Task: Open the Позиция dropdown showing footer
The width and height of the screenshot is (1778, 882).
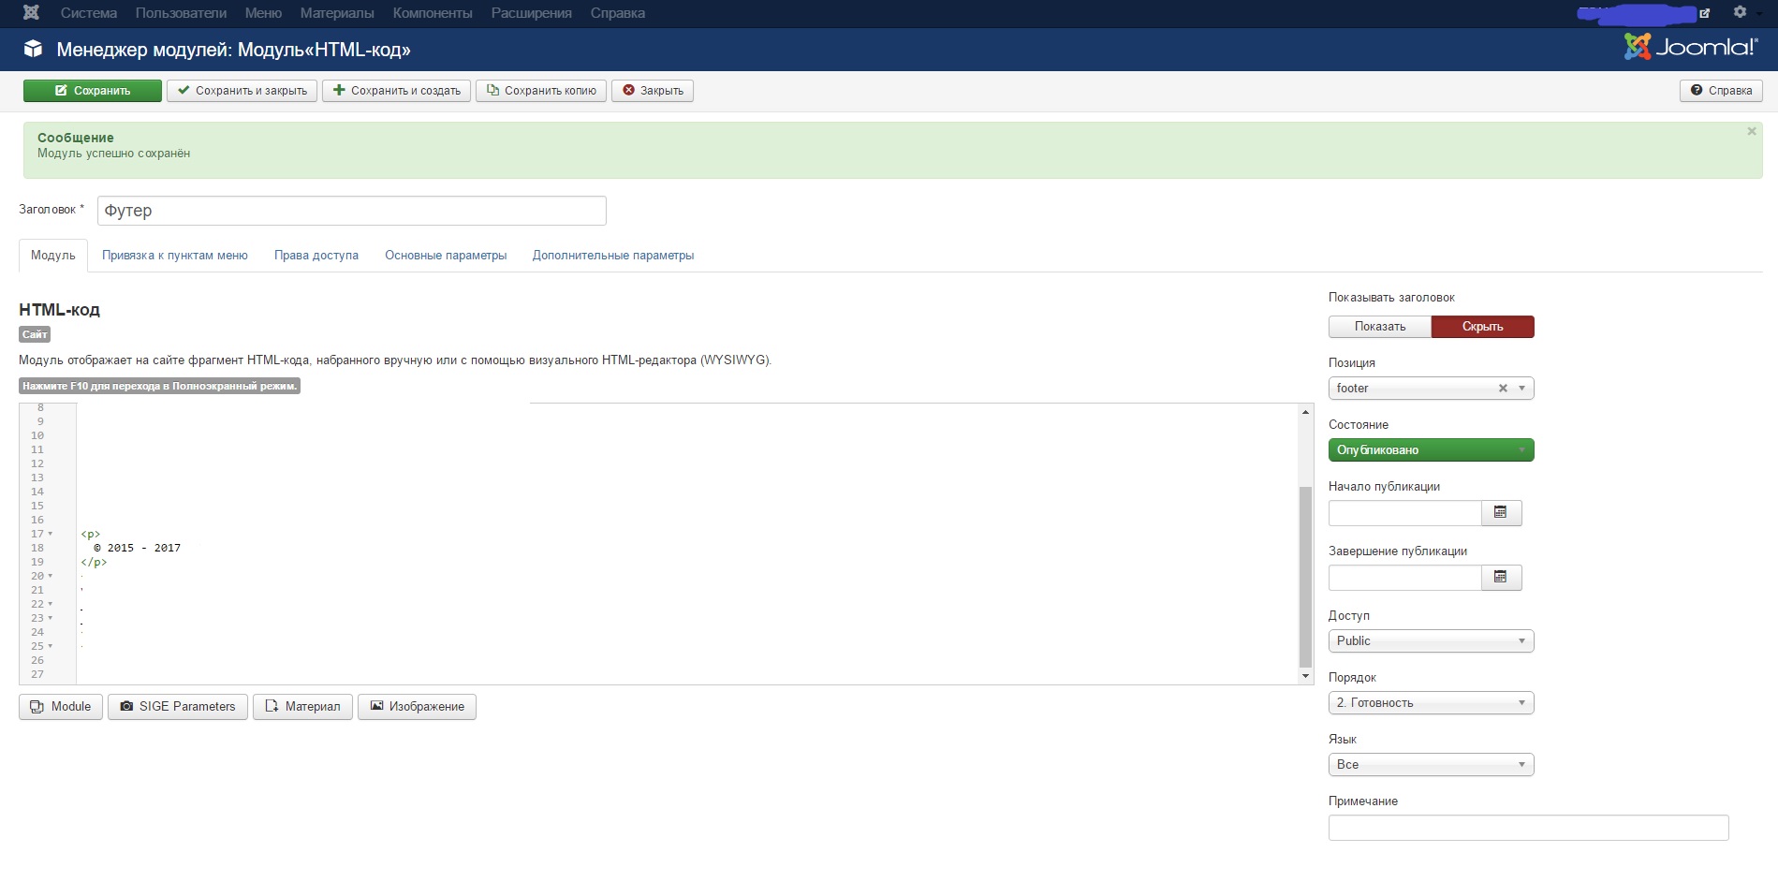Action: (x=1431, y=389)
